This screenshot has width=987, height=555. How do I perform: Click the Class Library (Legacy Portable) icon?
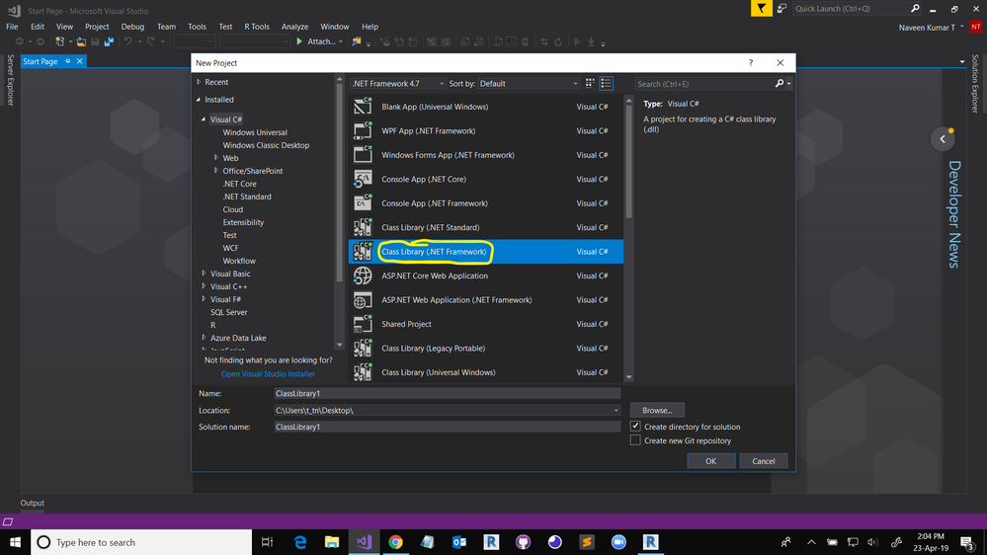pos(363,348)
